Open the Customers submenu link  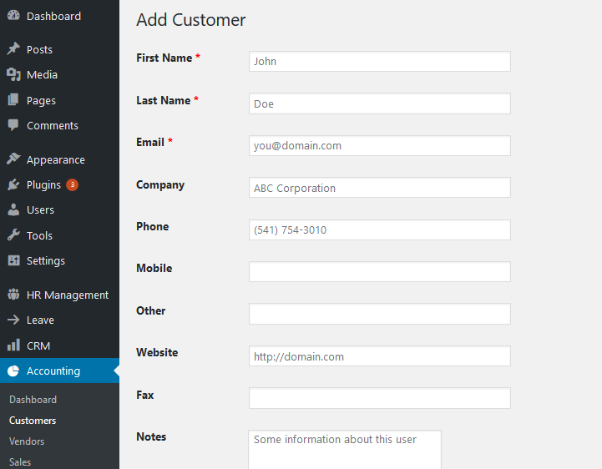click(33, 421)
